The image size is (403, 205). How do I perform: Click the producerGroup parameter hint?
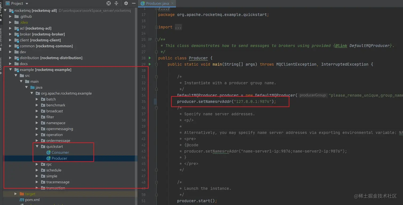click(x=313, y=95)
